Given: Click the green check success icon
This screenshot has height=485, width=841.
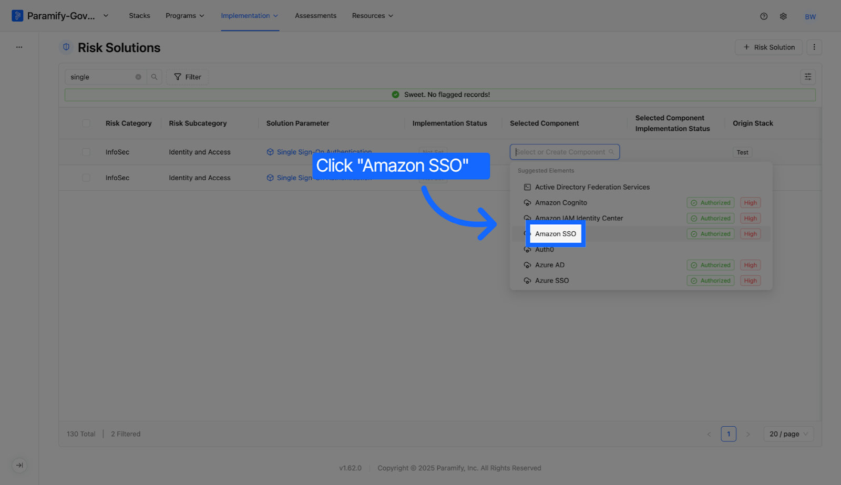Looking at the screenshot, I should coord(395,95).
